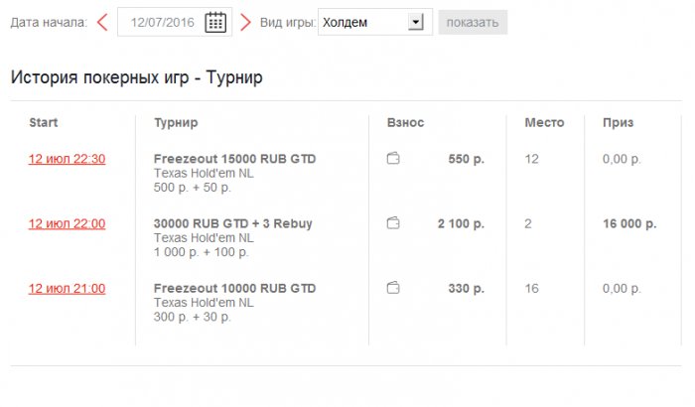Click wallet icon for Freezeout 15000 buy-in
This screenshot has height=407, width=695.
pos(393,159)
